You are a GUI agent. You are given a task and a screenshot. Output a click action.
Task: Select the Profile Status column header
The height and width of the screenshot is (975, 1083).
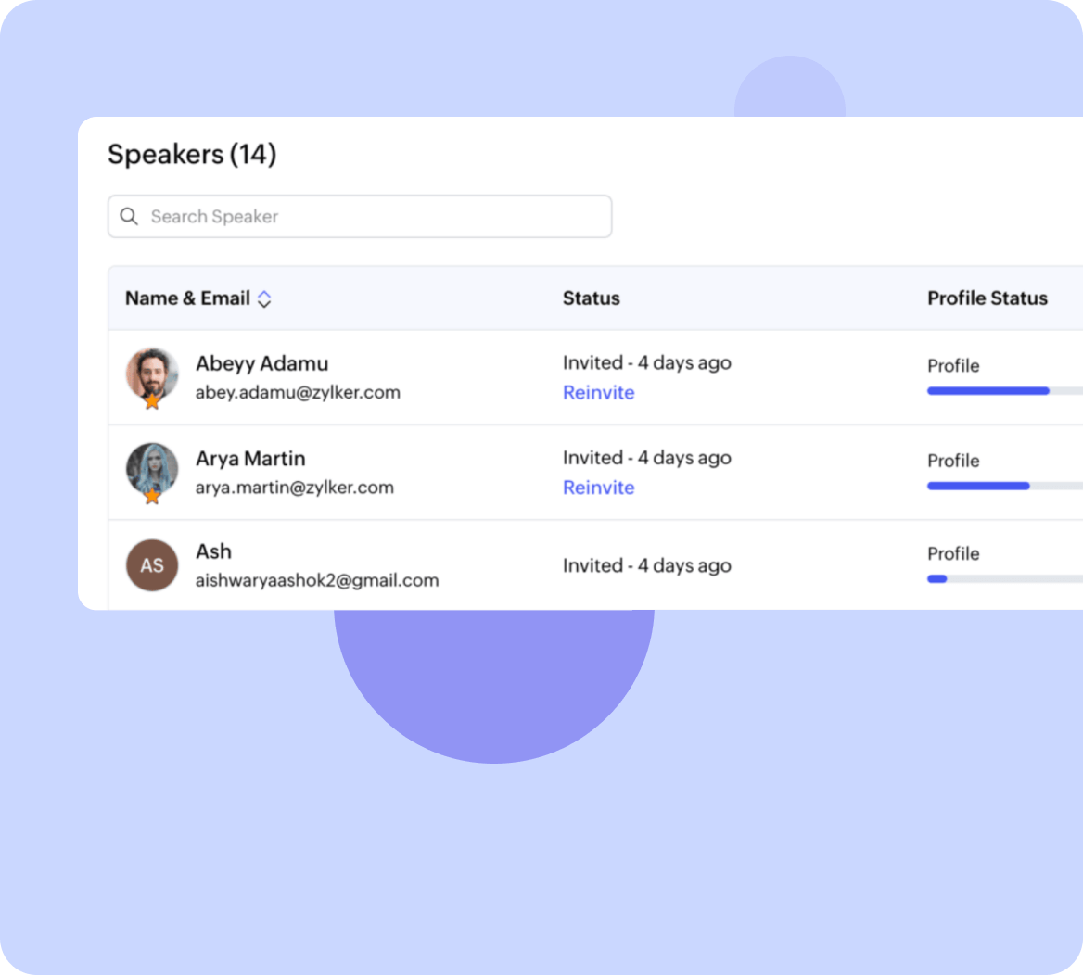[x=987, y=298]
